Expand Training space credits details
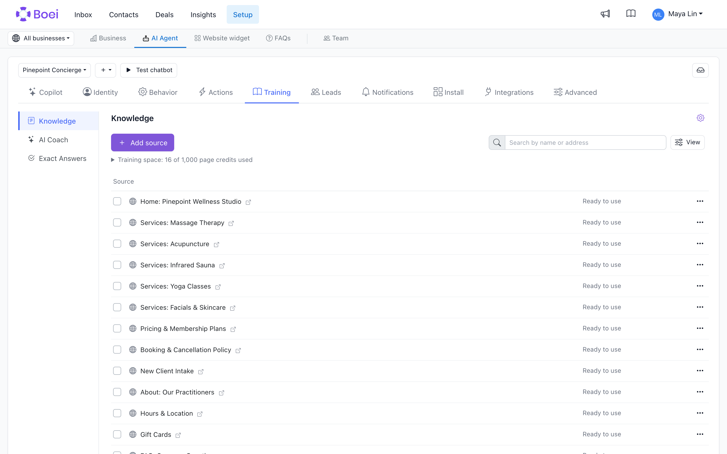Screen dimensions: 727x454 coord(182,160)
